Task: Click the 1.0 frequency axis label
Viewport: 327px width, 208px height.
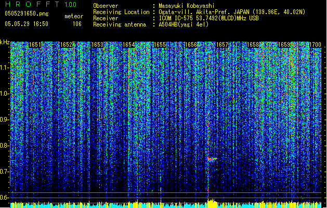Action: (5, 94)
